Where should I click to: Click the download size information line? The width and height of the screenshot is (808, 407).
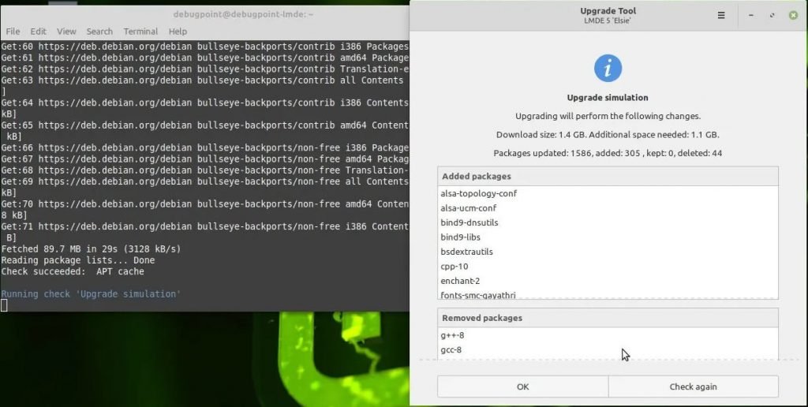pos(608,135)
